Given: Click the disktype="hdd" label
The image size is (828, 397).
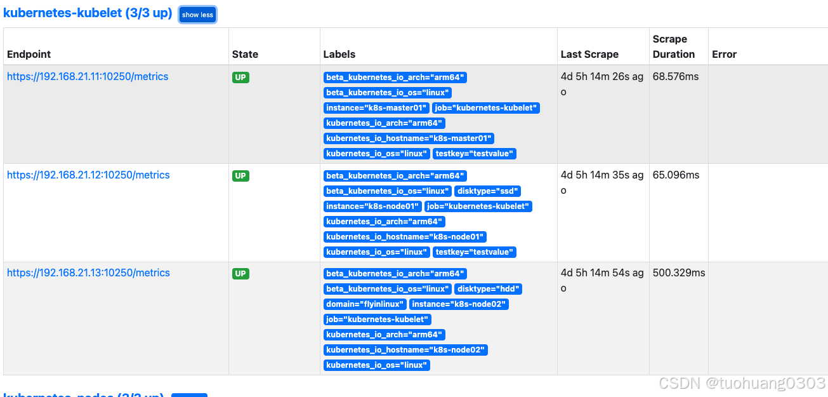Looking at the screenshot, I should pos(488,289).
